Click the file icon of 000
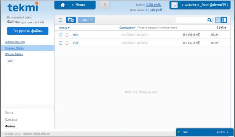The width and height of the screenshot is (235, 137). (x=67, y=43)
